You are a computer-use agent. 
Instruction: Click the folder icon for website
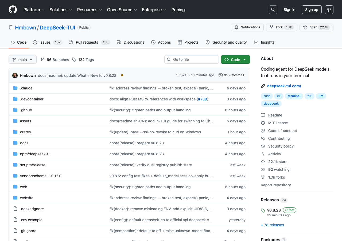click(x=15, y=198)
